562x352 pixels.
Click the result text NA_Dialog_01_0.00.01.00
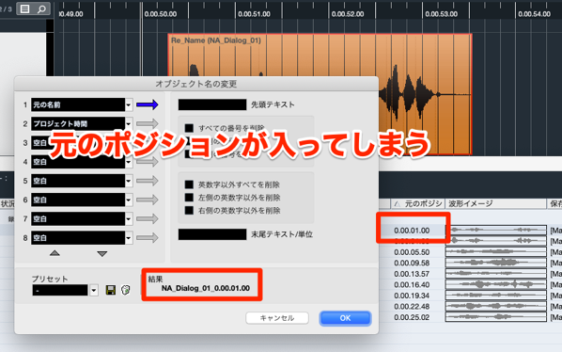pos(206,288)
